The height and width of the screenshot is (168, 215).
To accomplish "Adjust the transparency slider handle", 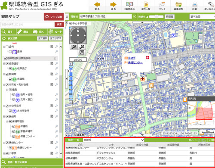I will (x=157, y=16).
